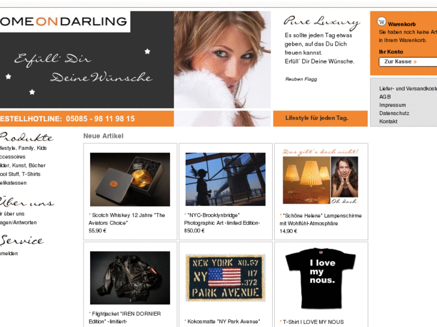This screenshot has height=327, width=437.
Task: Go to Cool Stuff, T-Shirts category
Action: coord(20,174)
